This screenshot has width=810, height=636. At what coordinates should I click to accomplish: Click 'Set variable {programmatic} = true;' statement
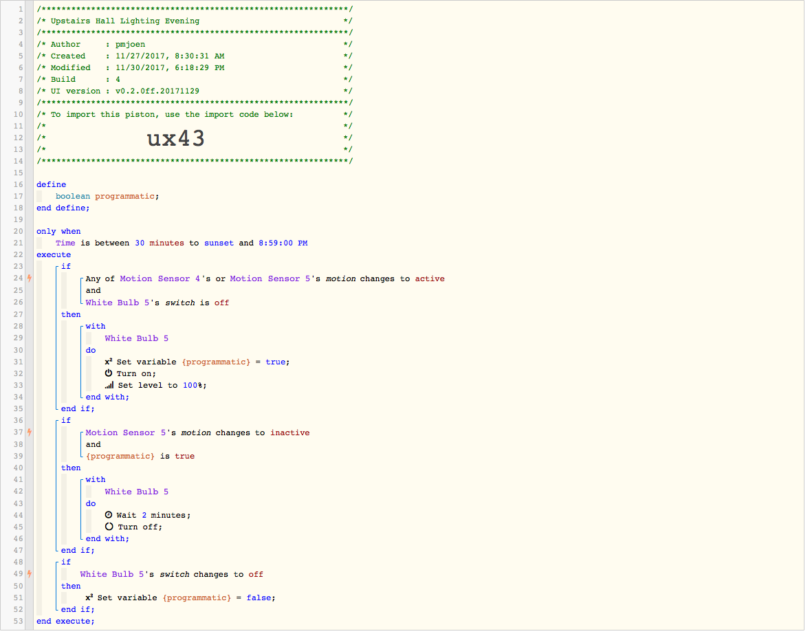(203, 363)
